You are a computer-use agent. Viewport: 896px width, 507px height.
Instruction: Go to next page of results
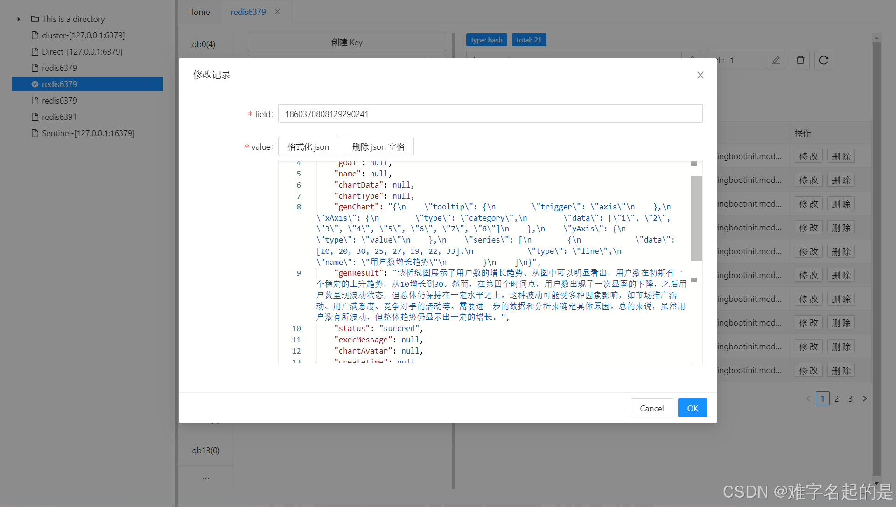(864, 398)
